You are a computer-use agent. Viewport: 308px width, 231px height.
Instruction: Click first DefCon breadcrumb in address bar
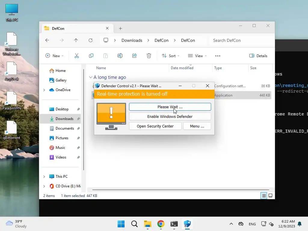[162, 40]
